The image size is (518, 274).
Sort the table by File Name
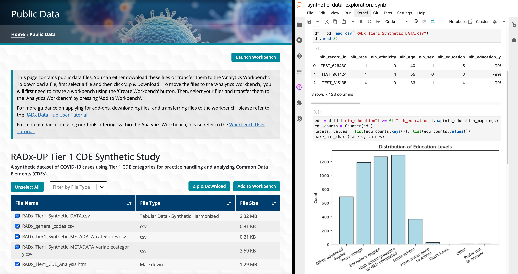point(129,203)
